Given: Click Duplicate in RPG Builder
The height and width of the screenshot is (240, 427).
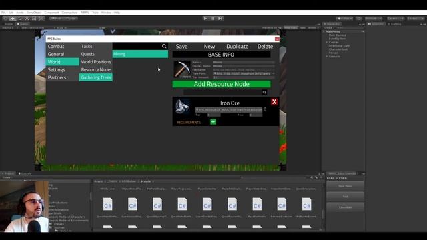Looking at the screenshot, I should coord(238,47).
